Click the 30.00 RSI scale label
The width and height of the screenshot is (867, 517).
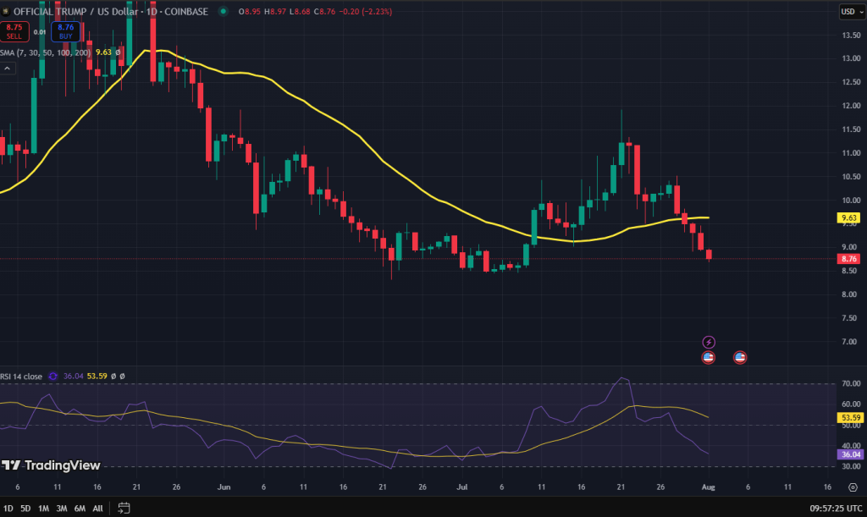(x=851, y=467)
